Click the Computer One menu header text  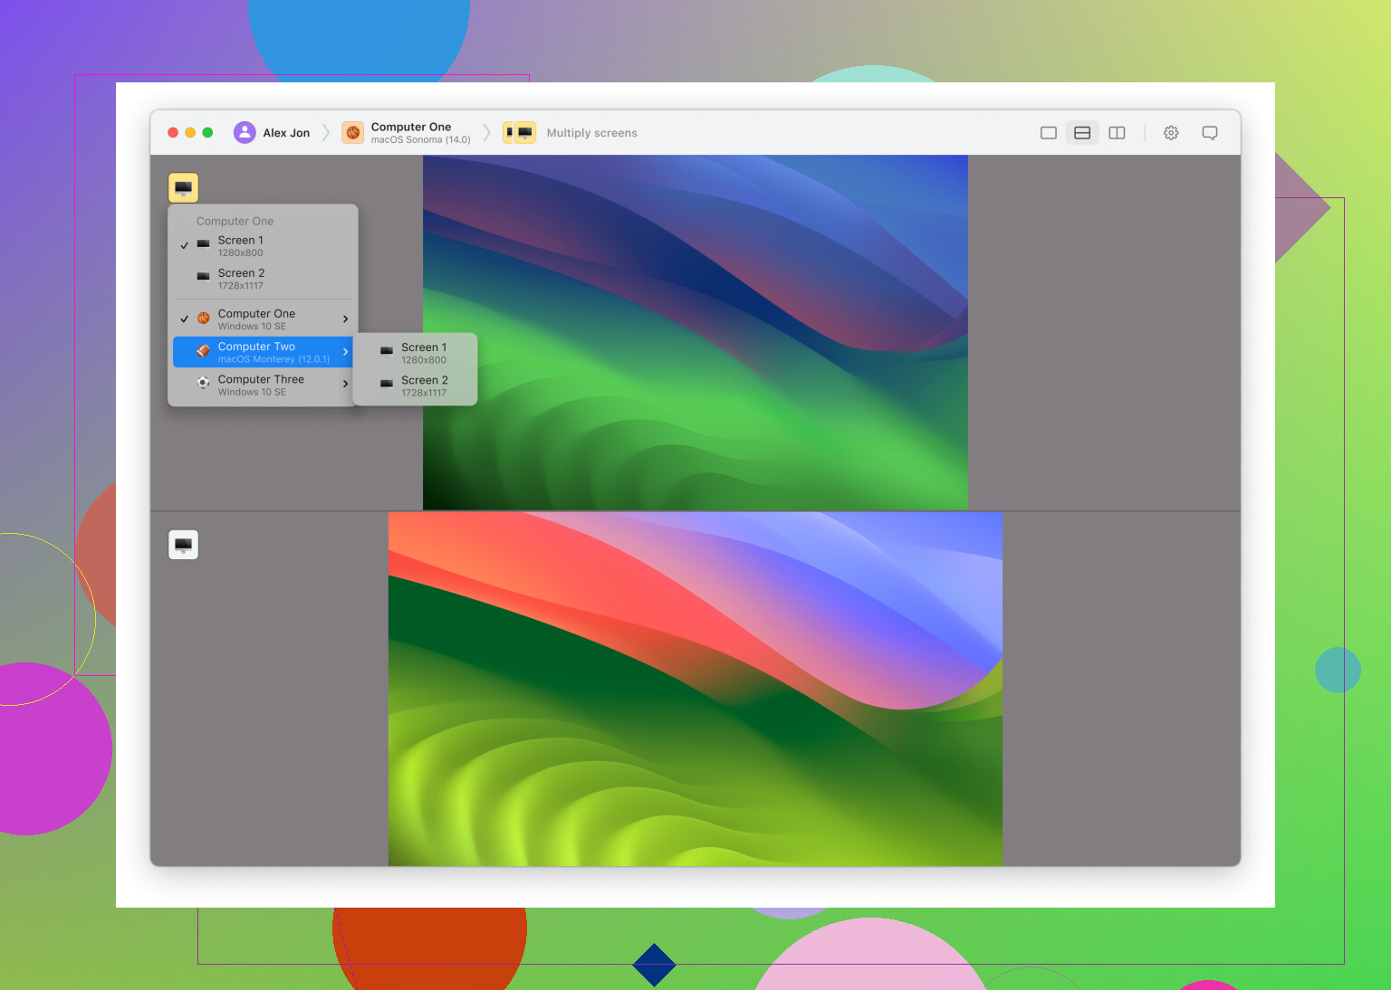[x=235, y=221]
